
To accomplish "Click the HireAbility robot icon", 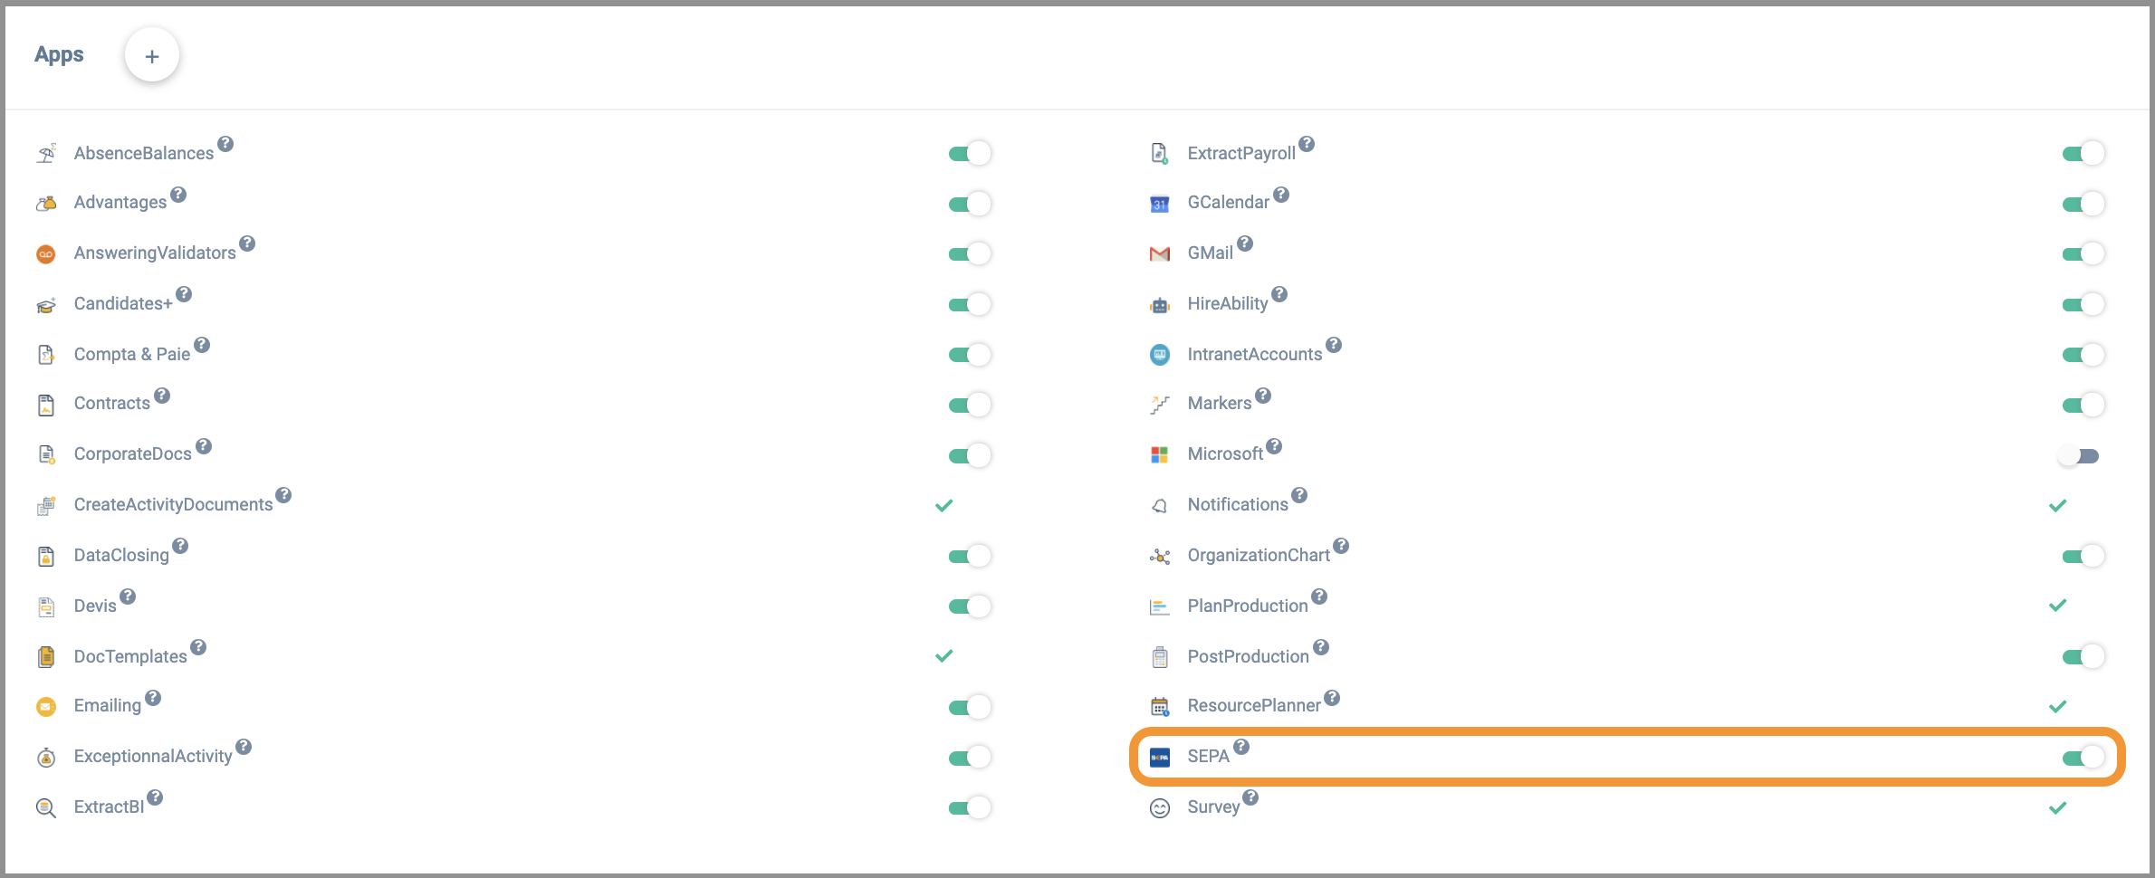I will tap(1159, 305).
